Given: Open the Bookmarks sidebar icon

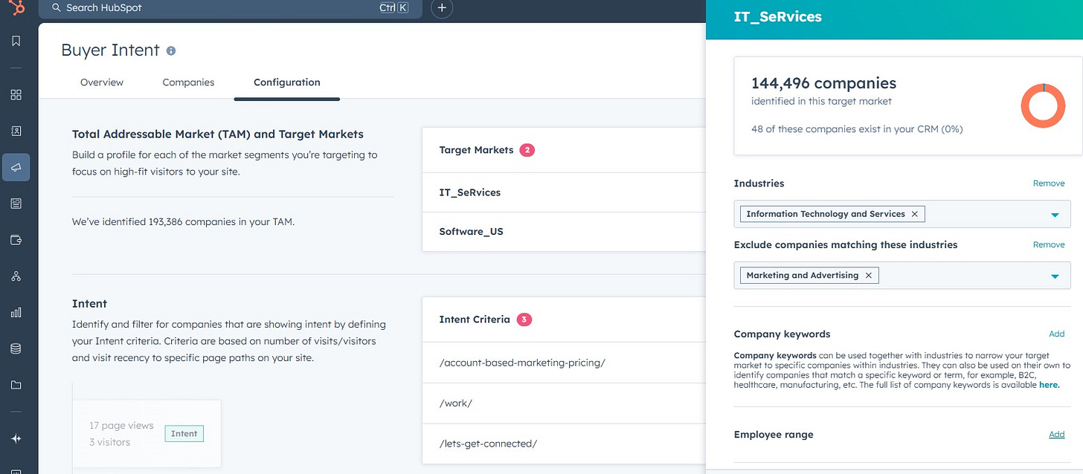Looking at the screenshot, I should [x=16, y=42].
